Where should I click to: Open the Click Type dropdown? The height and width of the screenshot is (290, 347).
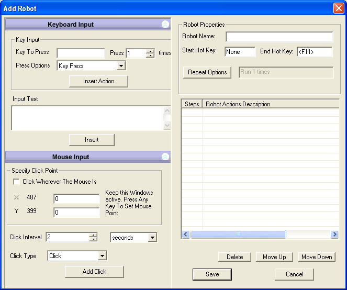pos(102,256)
